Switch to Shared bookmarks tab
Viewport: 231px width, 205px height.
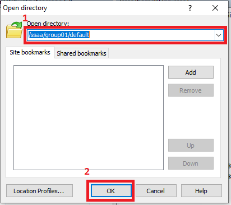81,53
